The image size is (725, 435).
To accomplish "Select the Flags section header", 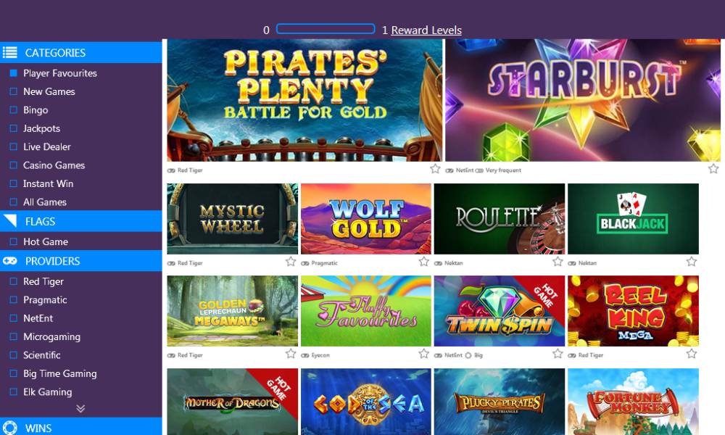I will point(81,221).
